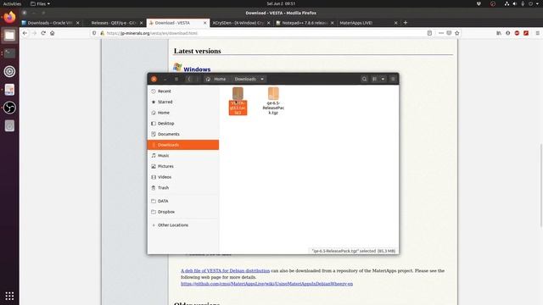Switch to the Notepad++ 7.8.6 release tab
543x305 pixels.
click(x=305, y=23)
